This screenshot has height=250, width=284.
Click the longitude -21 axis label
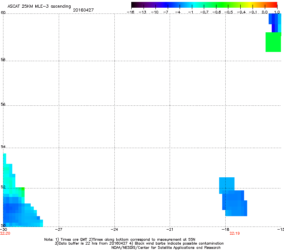click(170, 229)
